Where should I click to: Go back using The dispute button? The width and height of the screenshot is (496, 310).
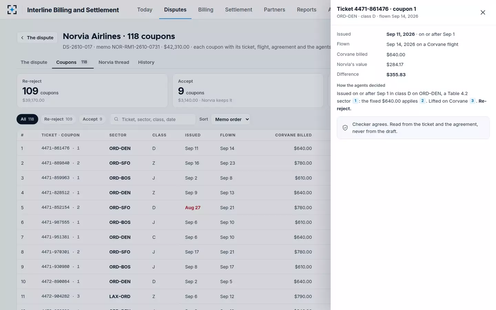coord(37,38)
